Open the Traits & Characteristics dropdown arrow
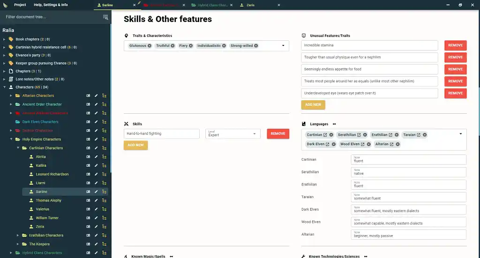 [283, 46]
